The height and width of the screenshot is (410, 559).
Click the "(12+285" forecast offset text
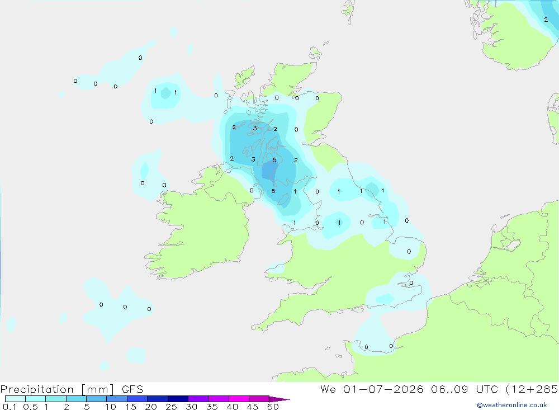click(532, 389)
